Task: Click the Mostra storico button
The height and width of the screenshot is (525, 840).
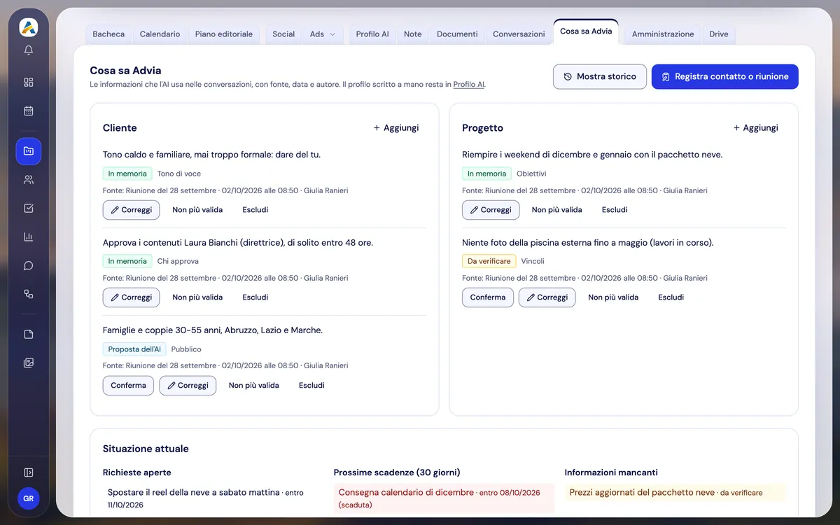Action: (x=600, y=77)
